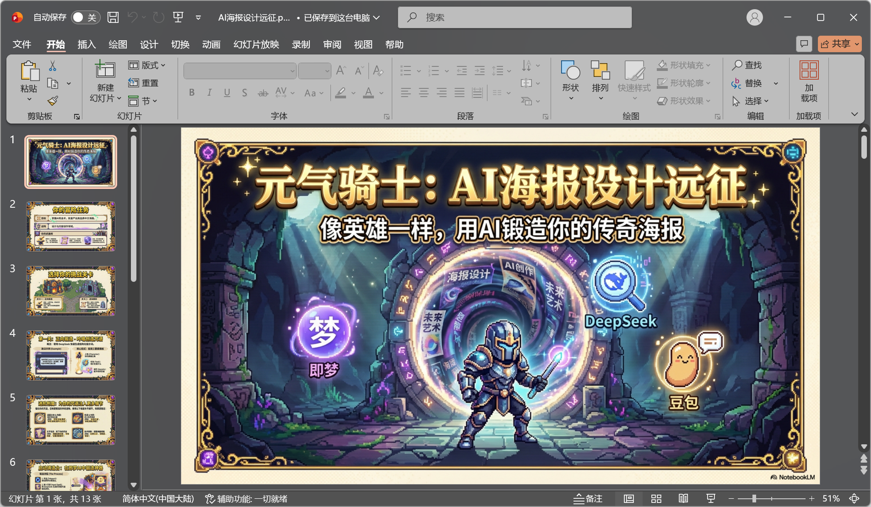Image resolution: width=871 pixels, height=507 pixels.
Task: Open the font name combo box
Action: coord(240,70)
